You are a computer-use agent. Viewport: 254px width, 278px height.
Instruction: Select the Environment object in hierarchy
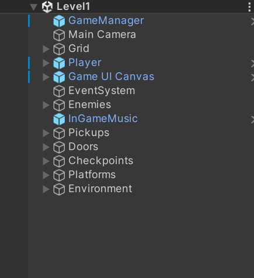[x=100, y=189]
